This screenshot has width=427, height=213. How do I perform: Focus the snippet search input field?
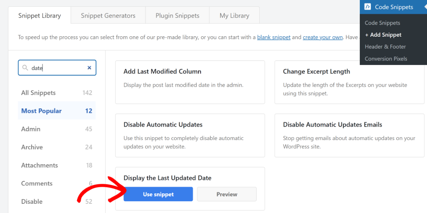(x=58, y=68)
